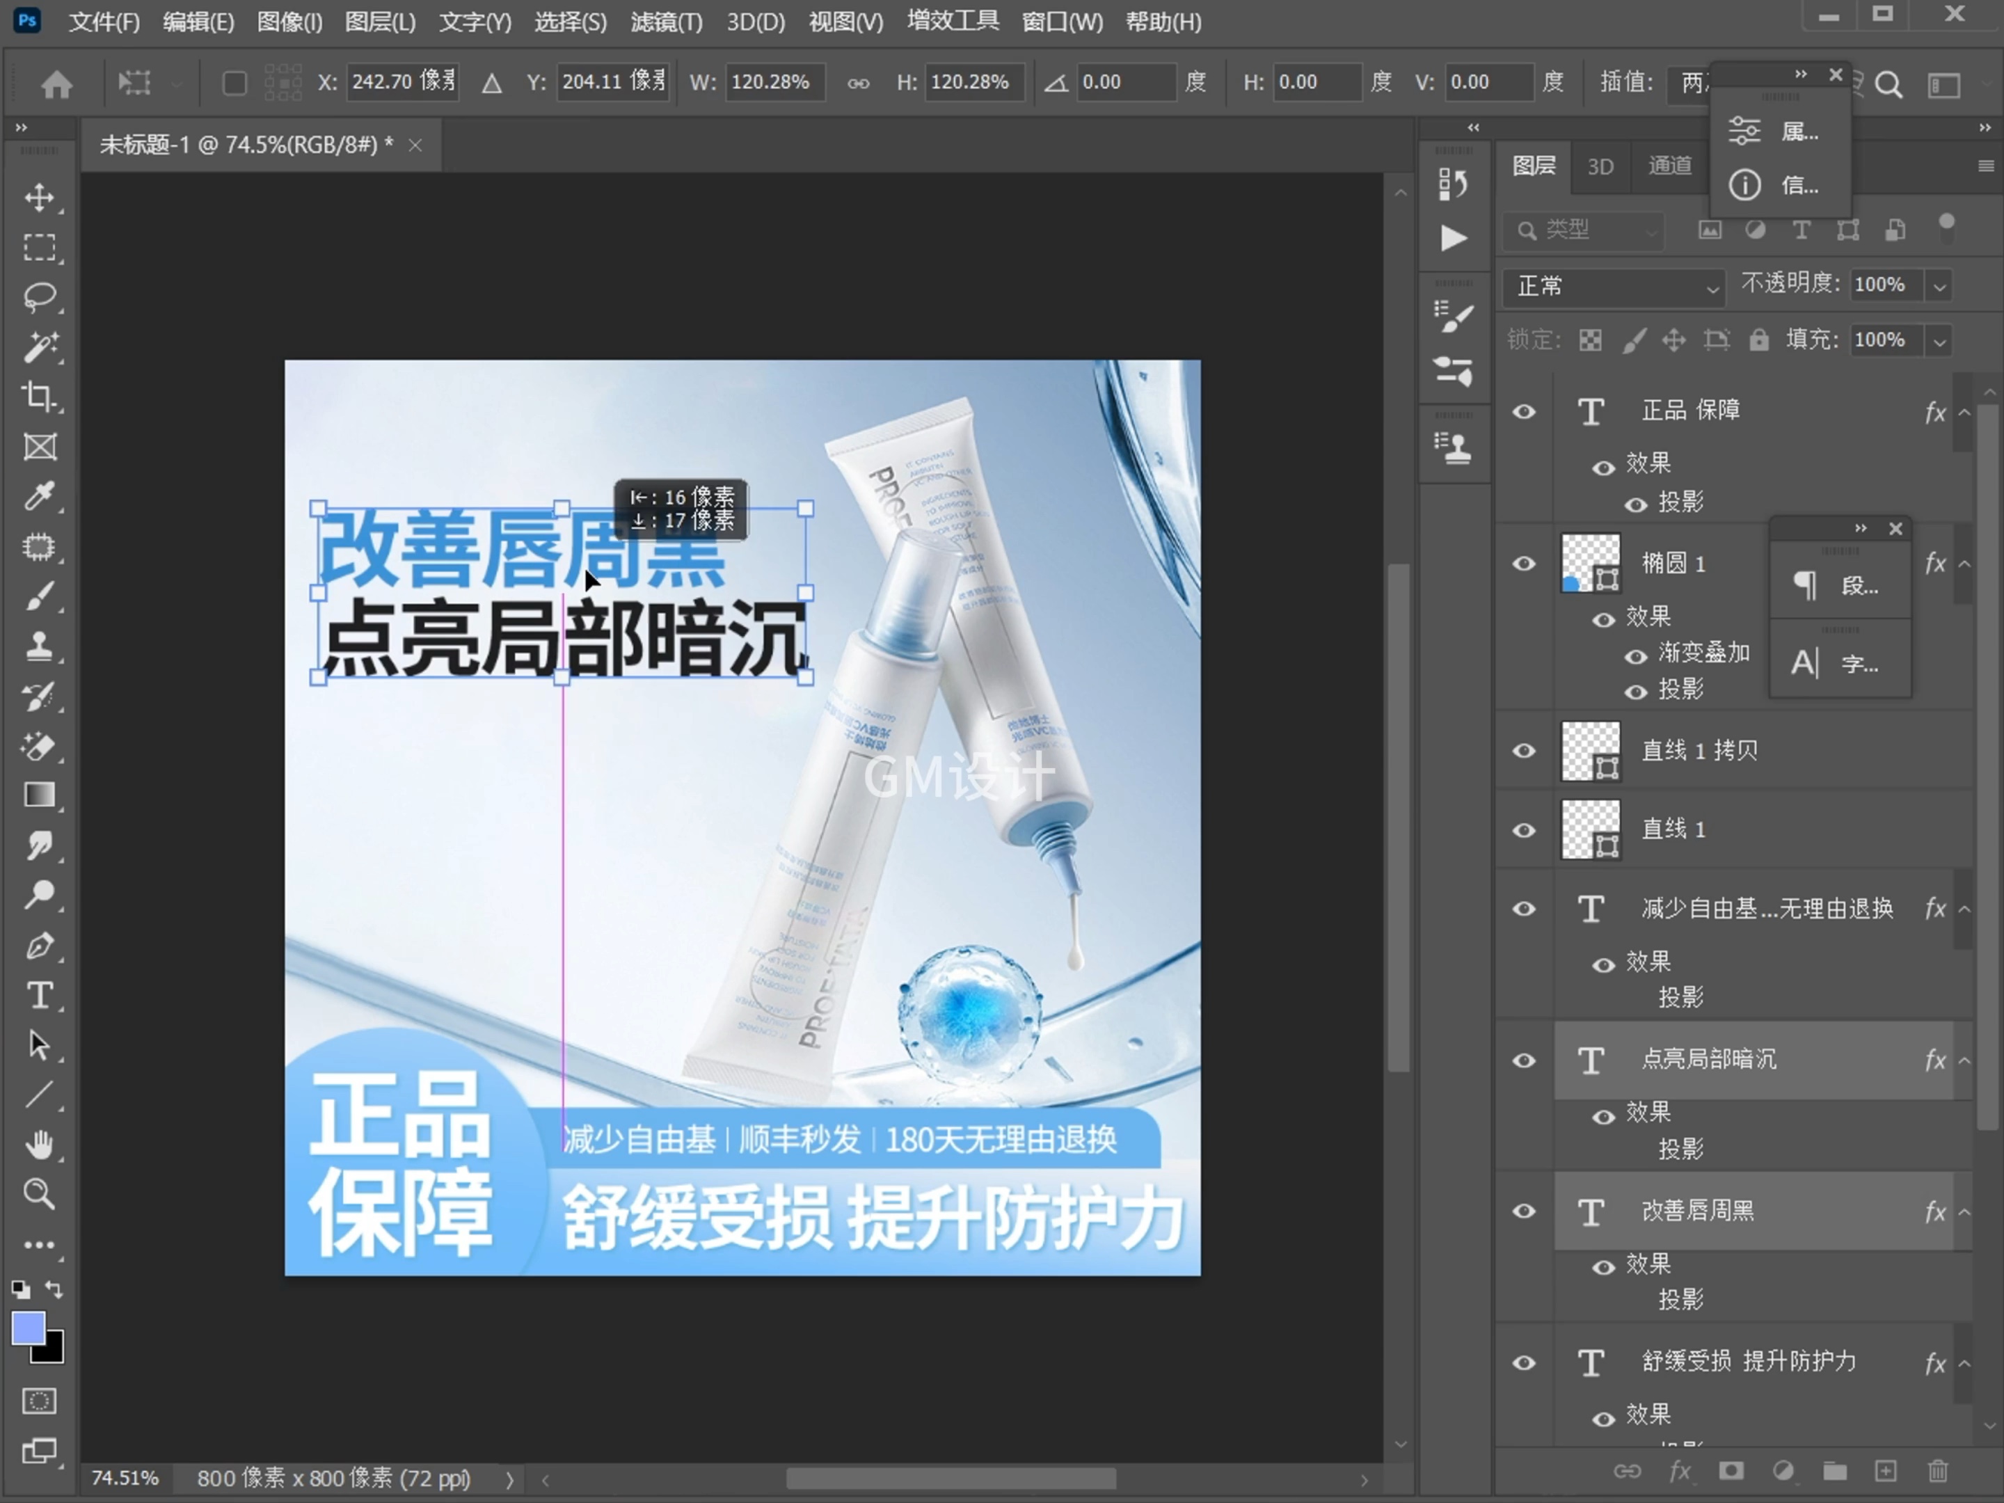Viewport: 2004px width, 1503px height.
Task: Open the Actions panel play icon
Action: [x=1453, y=237]
